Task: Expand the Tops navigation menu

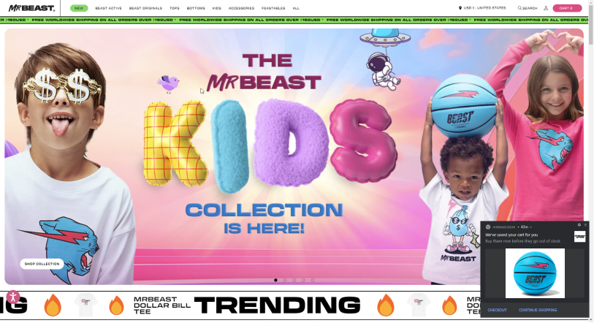Action: (175, 8)
